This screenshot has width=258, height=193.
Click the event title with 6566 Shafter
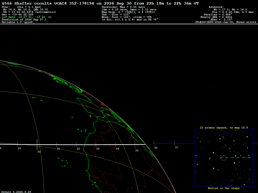pyautogui.click(x=100, y=3)
